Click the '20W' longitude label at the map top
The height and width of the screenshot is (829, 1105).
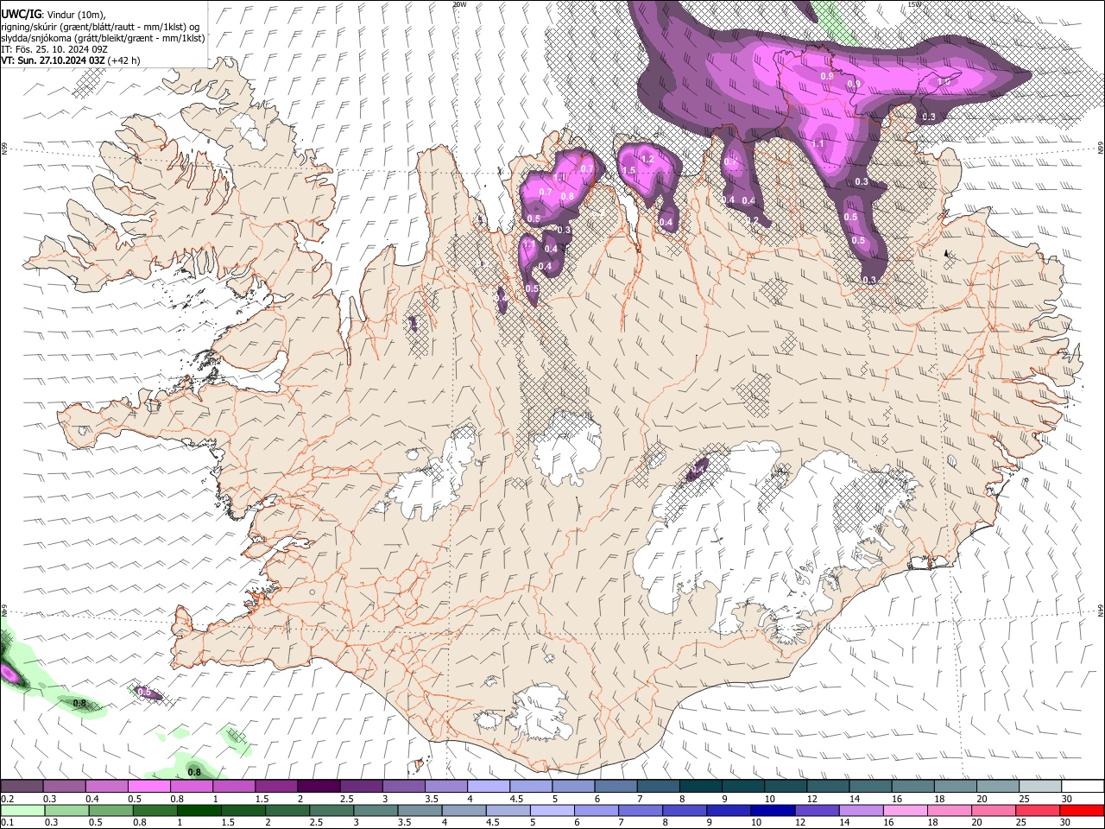tap(458, 4)
